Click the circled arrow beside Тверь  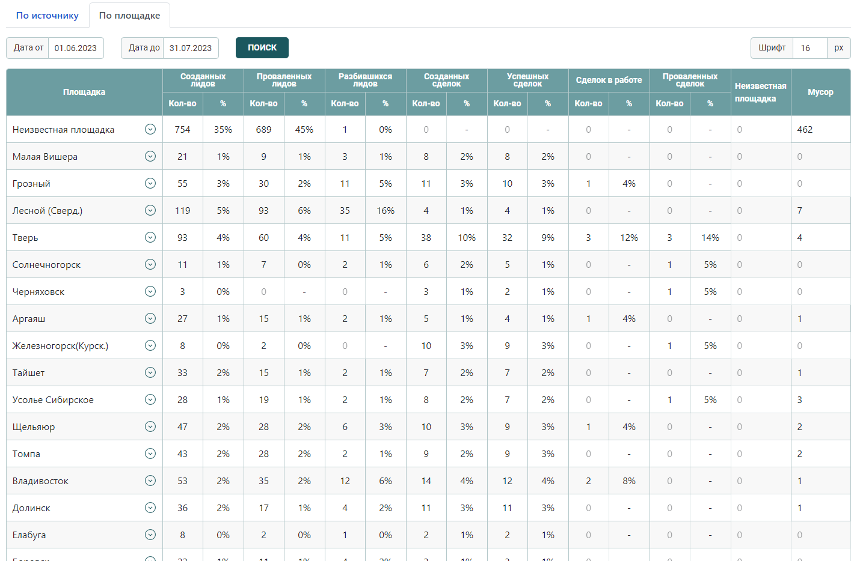150,237
